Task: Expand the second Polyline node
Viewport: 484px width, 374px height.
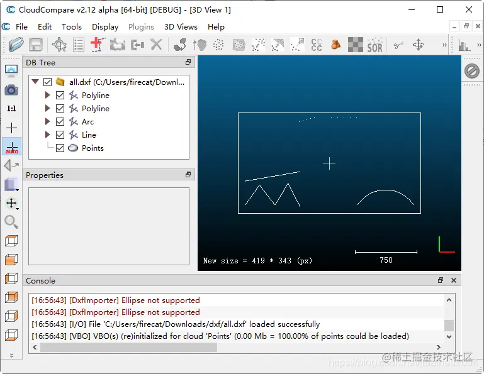Action: [48, 108]
